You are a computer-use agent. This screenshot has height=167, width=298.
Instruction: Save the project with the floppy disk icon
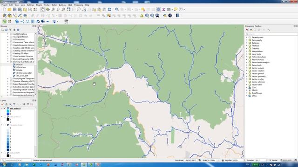(x=14, y=9)
